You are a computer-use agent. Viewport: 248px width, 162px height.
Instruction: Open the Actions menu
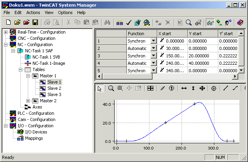point(33,12)
